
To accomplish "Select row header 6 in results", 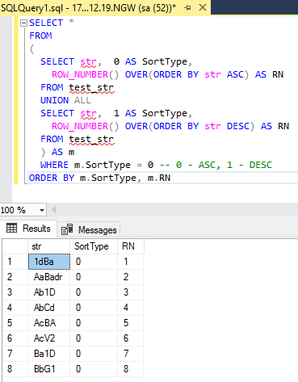I will tap(15, 338).
